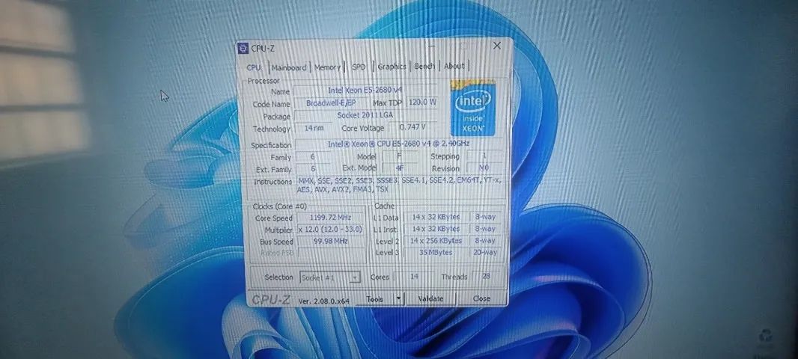
Task: Click the CPU-Z title bar icon
Action: 243,49
